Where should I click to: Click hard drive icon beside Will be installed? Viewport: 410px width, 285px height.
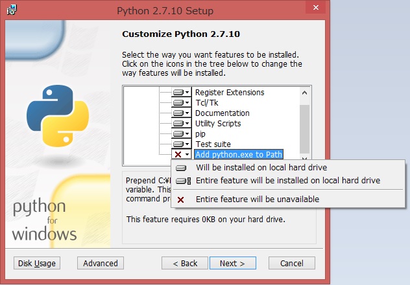181,168
